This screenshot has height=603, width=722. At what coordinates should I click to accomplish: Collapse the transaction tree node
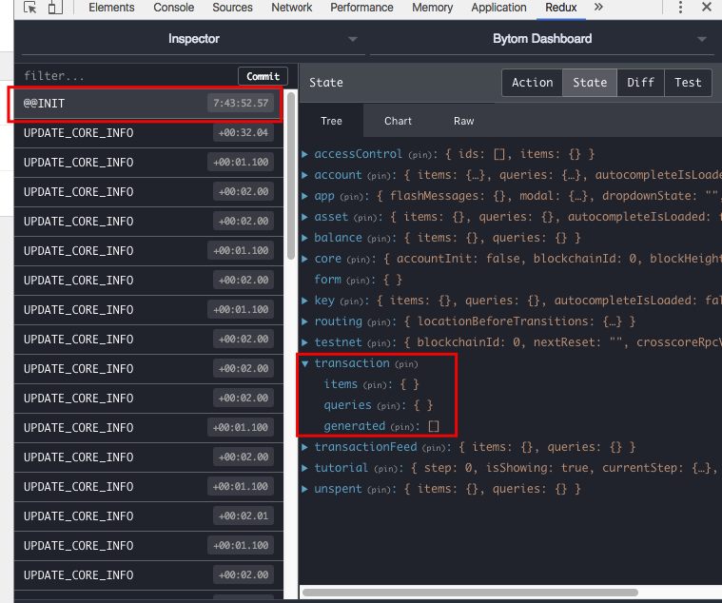(x=304, y=363)
